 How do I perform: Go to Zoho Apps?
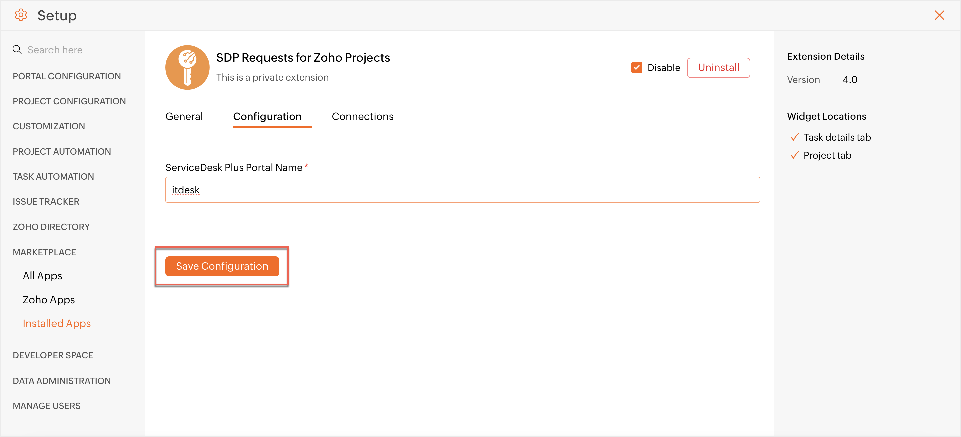coord(49,300)
